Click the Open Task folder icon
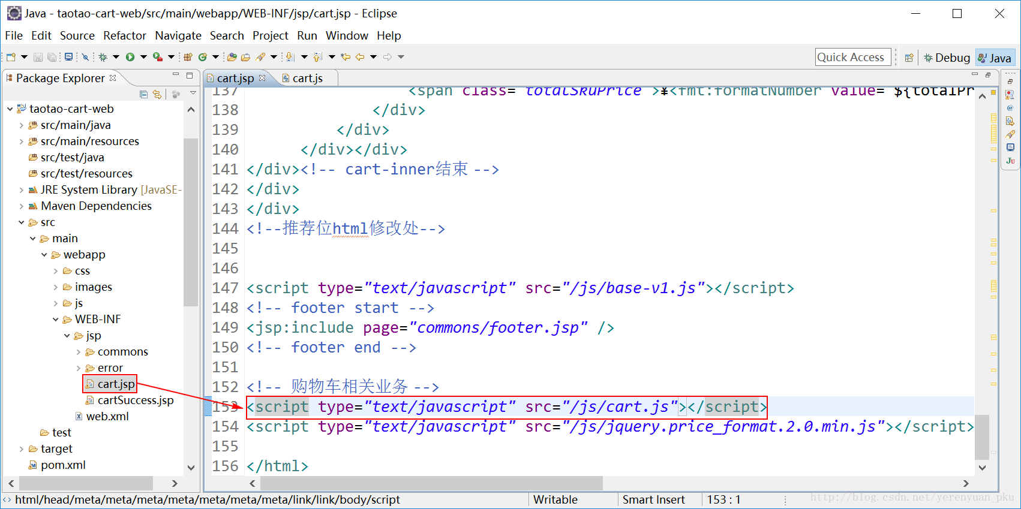1021x509 pixels. point(245,57)
